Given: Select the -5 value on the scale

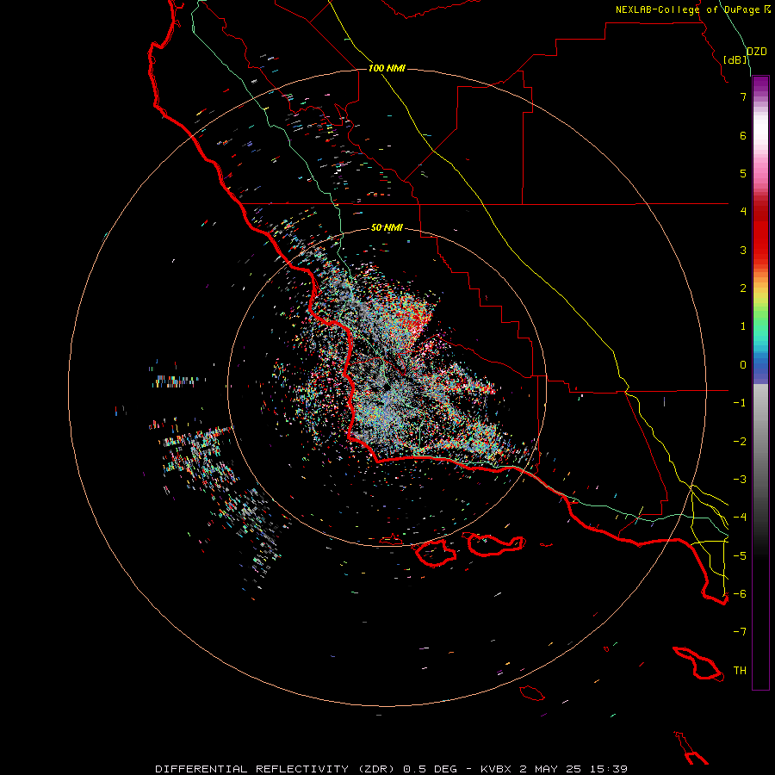Looking at the screenshot, I should point(740,556).
